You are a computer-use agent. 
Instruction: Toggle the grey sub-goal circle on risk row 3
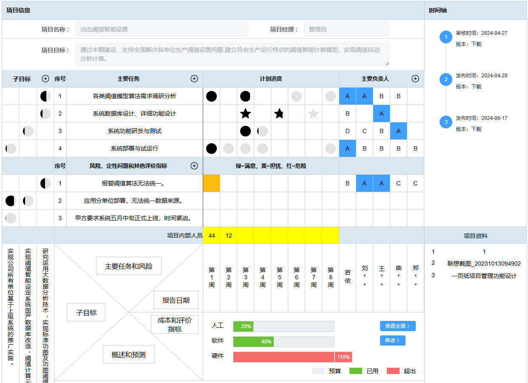click(11, 218)
